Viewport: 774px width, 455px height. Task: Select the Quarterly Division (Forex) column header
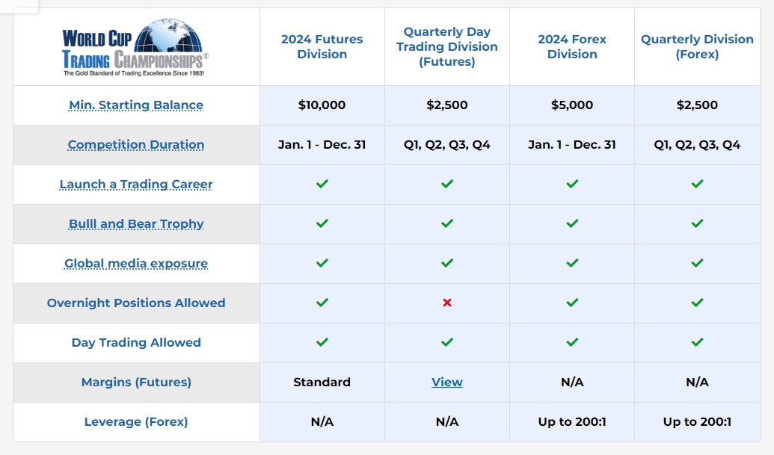point(697,46)
